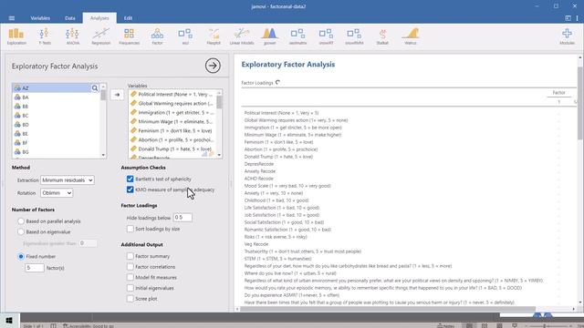Image resolution: width=584 pixels, height=328 pixels.
Task: Select Global Warming requires action in Variables box
Action: point(172,103)
